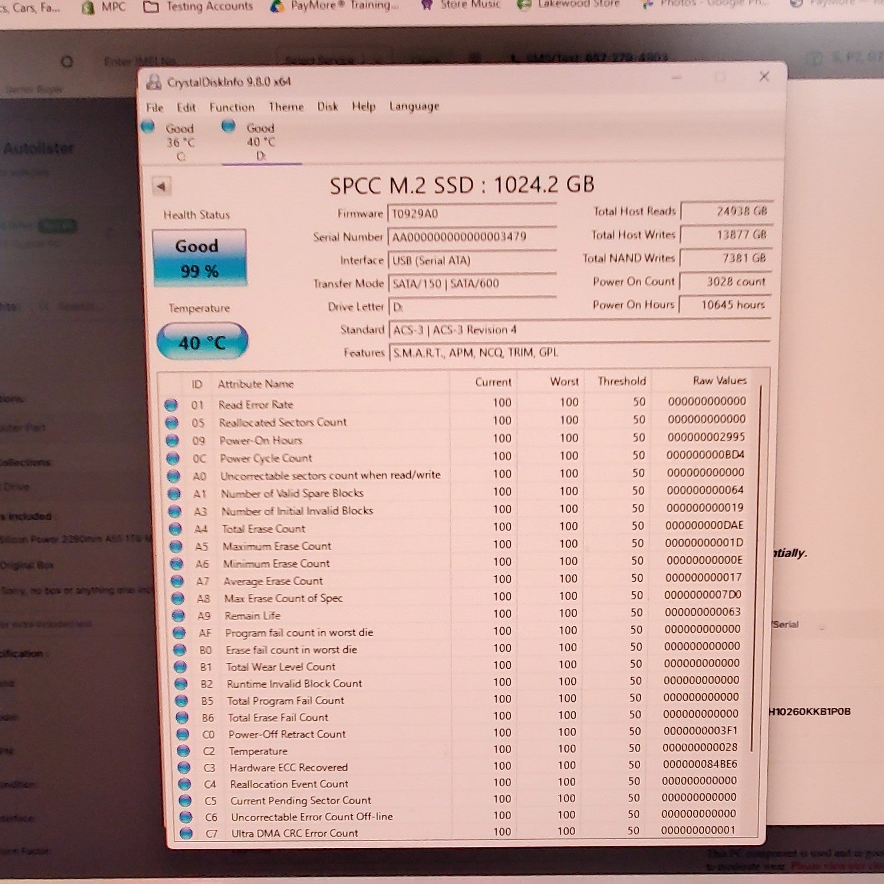Open the Theme menu
The width and height of the screenshot is (884, 884).
tap(286, 107)
